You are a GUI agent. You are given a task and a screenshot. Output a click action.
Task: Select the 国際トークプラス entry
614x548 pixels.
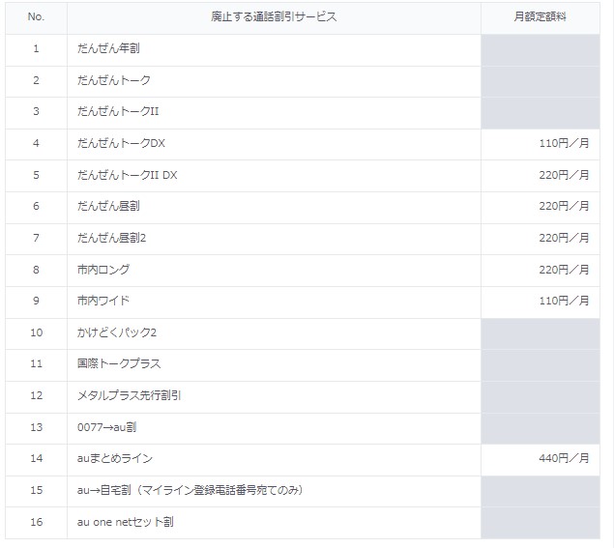(119, 363)
